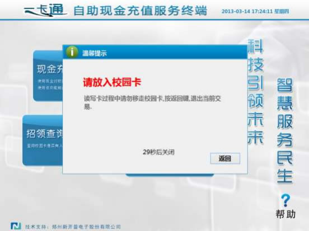Select the 招领查询 tile behind the dialog
Screen dimensions: 309x231
43,140
